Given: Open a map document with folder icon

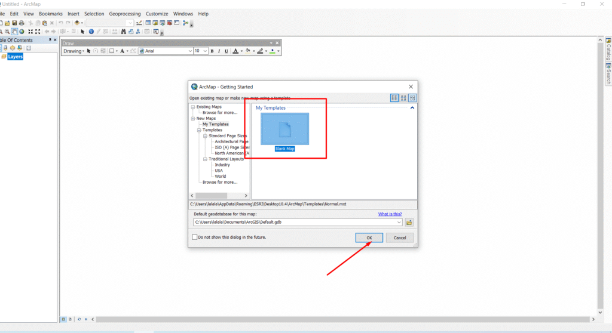Looking at the screenshot, I should [7, 23].
